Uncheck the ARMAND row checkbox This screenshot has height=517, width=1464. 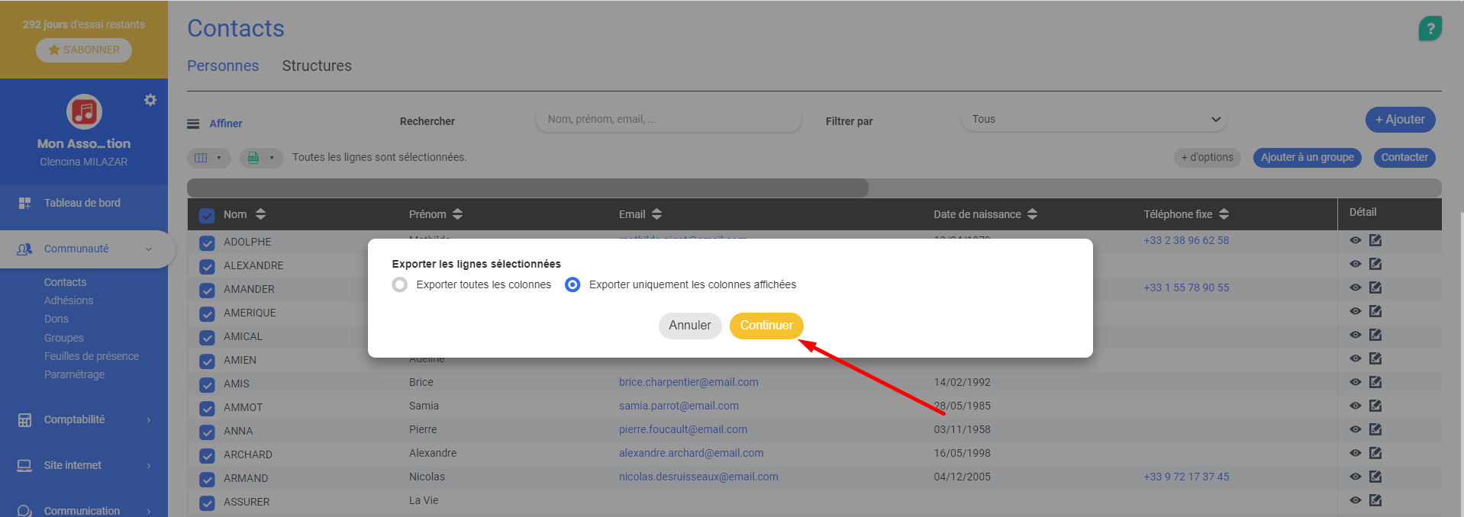click(x=207, y=480)
